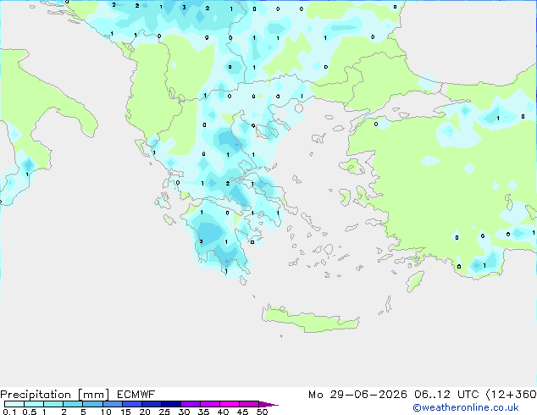Select the legend swatch between 20 and 25

coord(152,404)
